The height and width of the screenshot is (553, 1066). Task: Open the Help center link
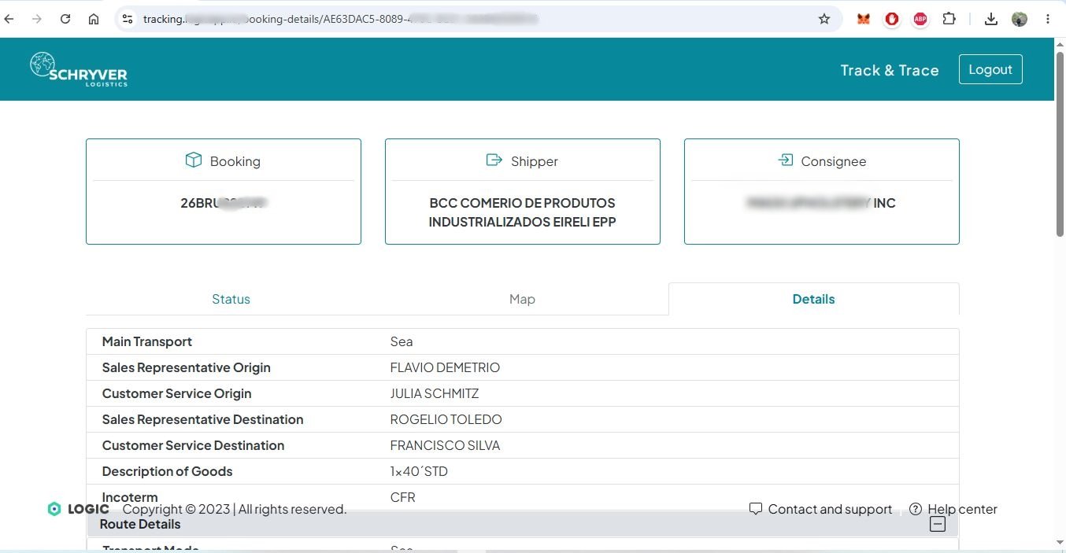tap(953, 509)
